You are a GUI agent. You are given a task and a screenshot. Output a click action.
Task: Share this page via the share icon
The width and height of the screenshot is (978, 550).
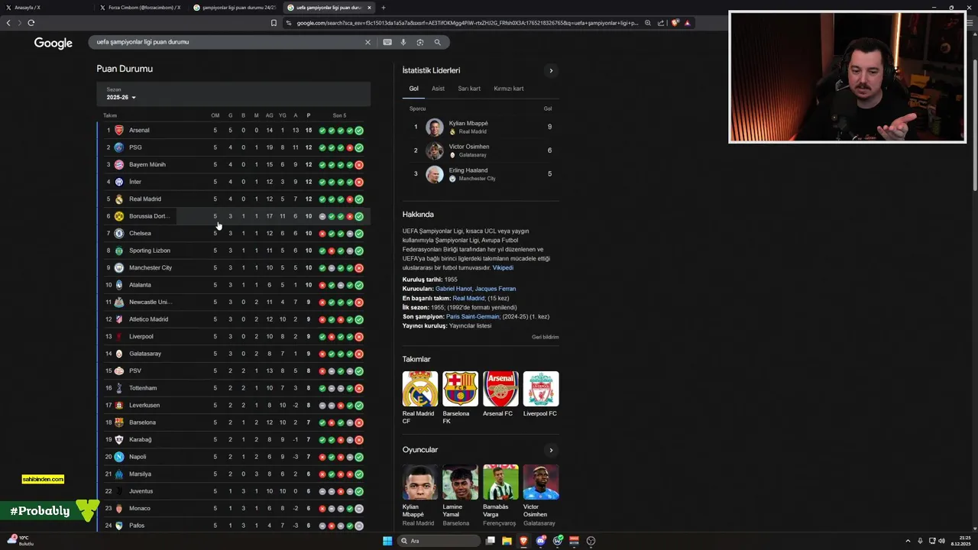(661, 23)
